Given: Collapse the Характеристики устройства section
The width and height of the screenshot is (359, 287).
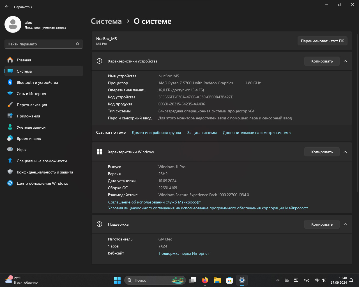Looking at the screenshot, I should [x=345, y=61].
